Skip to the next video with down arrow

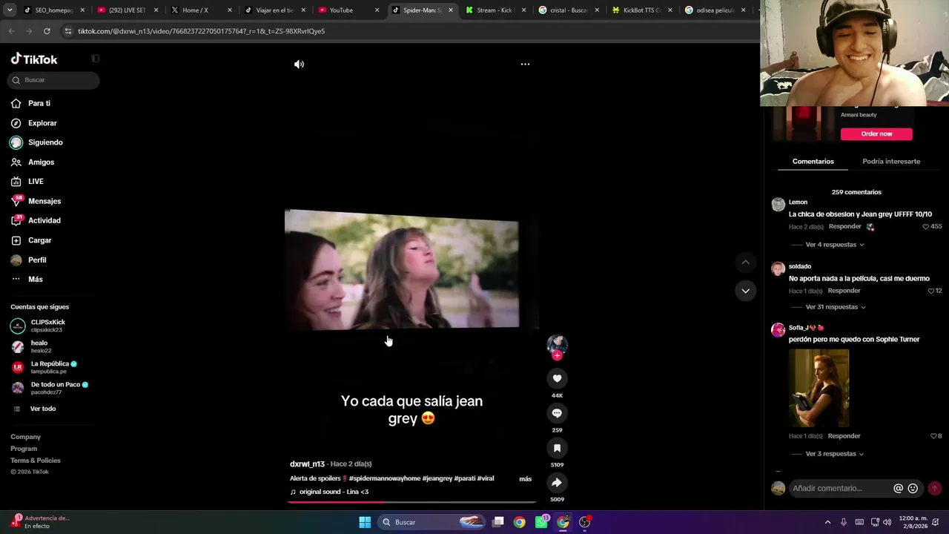[745, 291]
